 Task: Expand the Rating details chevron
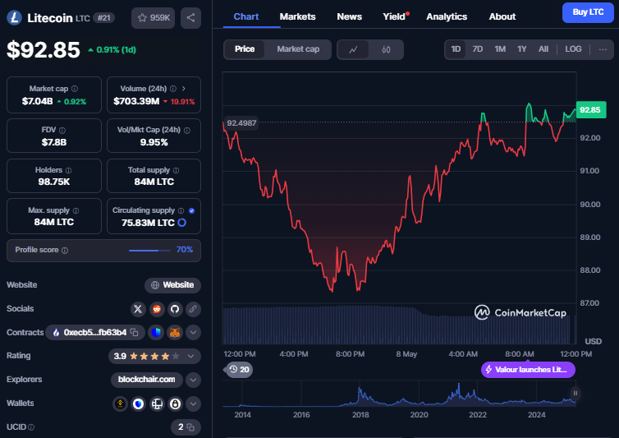click(191, 356)
